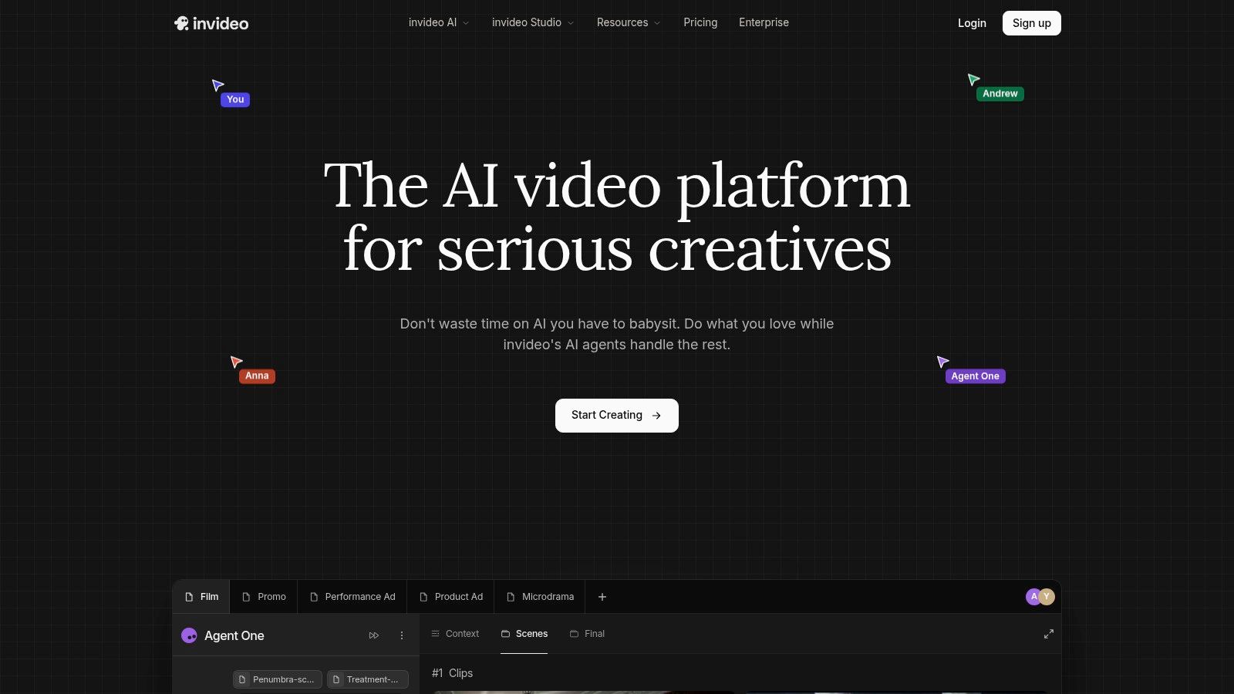Select the Performance Ad tab
This screenshot has height=694, width=1234.
[352, 597]
